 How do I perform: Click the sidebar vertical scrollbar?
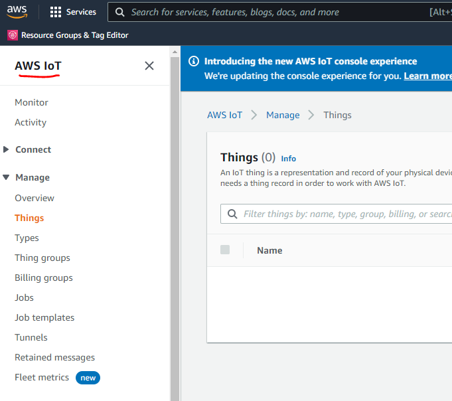click(x=175, y=226)
